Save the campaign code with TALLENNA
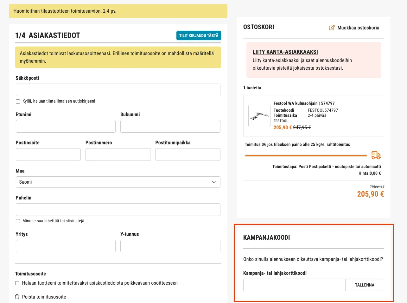407x303 pixels. click(x=365, y=285)
